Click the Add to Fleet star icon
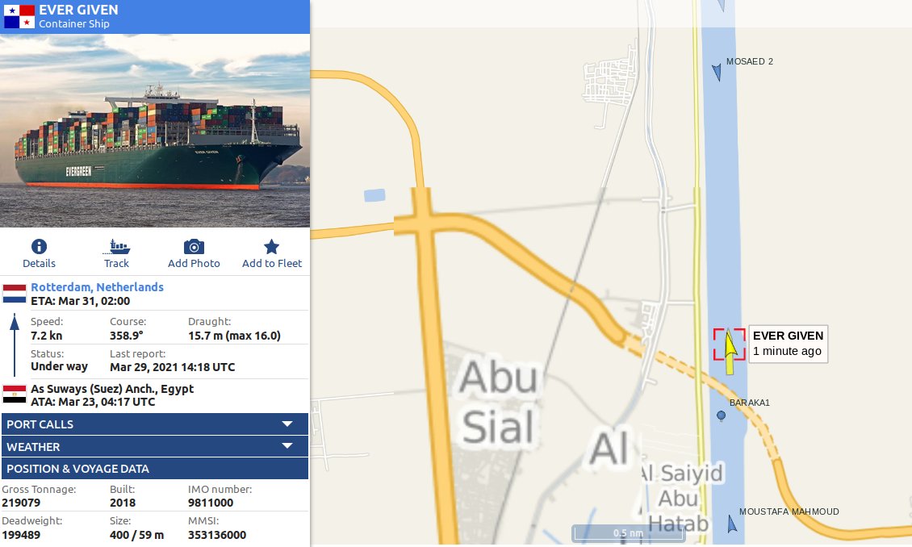This screenshot has height=547, width=912. pyautogui.click(x=272, y=247)
